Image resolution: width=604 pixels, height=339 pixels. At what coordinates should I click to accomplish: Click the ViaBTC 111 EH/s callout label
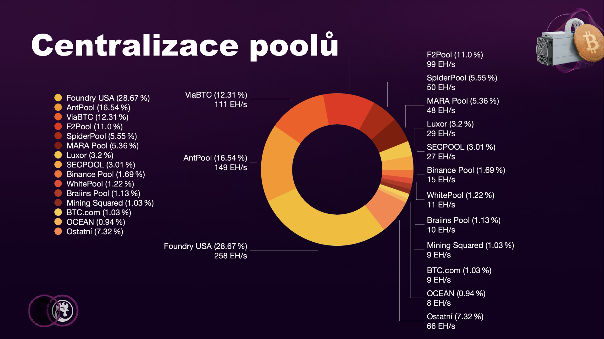(216, 100)
